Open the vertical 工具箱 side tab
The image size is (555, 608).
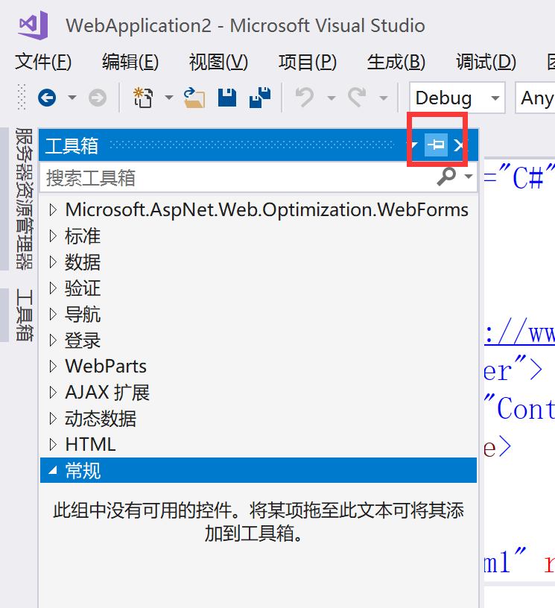[24, 315]
